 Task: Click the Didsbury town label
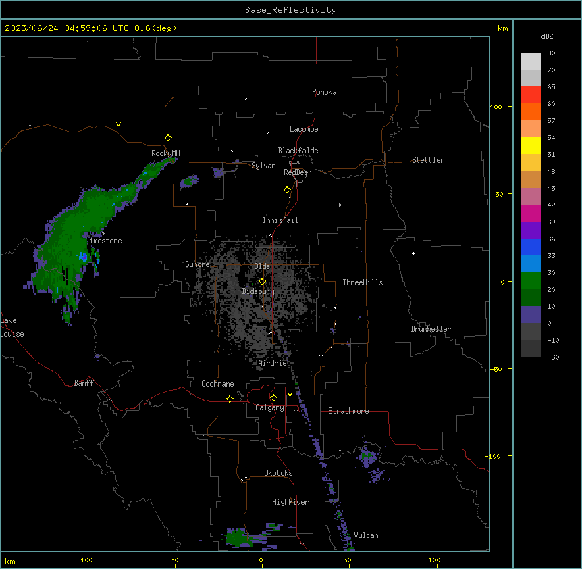point(259,291)
